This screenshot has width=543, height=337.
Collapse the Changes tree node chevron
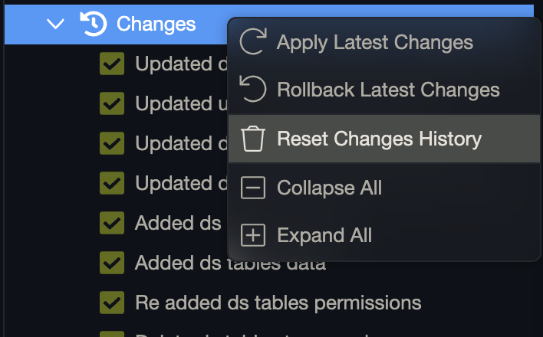pyautogui.click(x=55, y=24)
